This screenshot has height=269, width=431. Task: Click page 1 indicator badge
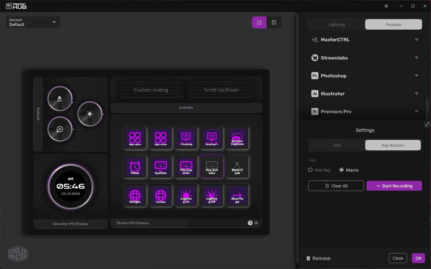pos(250,223)
